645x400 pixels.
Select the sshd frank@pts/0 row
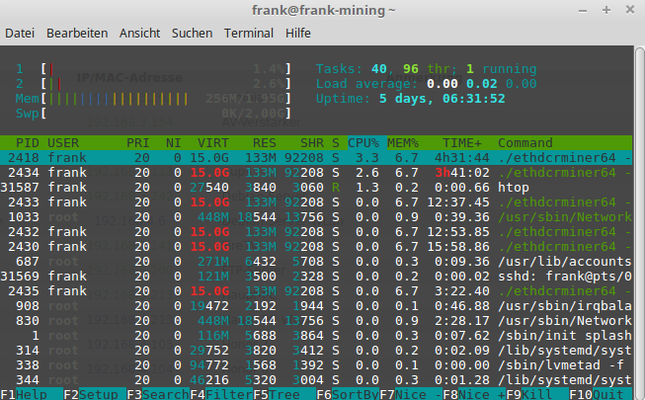316,277
